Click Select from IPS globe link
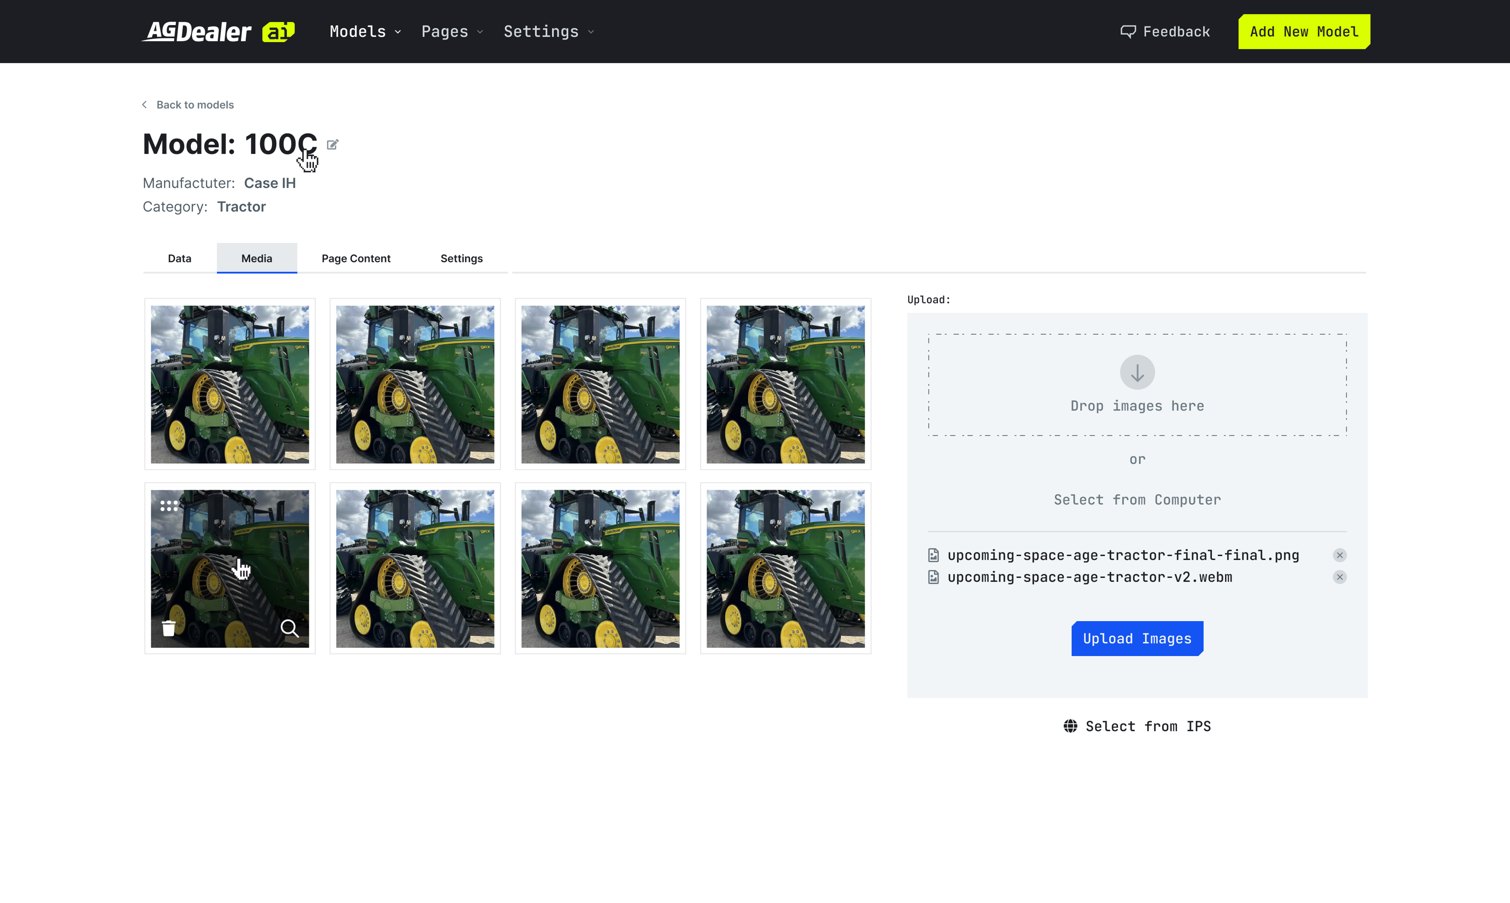 click(x=1137, y=726)
